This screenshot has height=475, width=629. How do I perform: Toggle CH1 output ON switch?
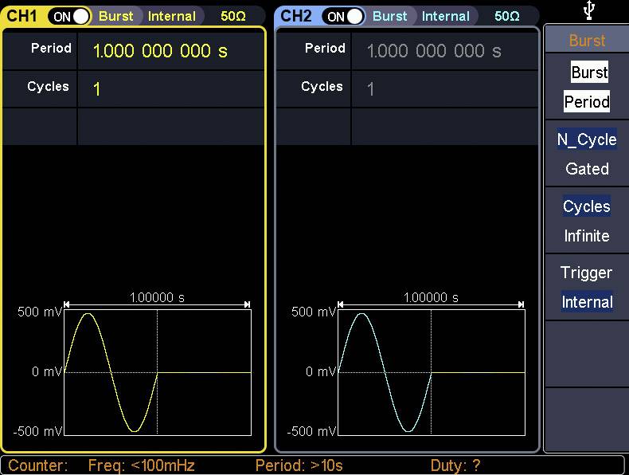click(x=69, y=16)
